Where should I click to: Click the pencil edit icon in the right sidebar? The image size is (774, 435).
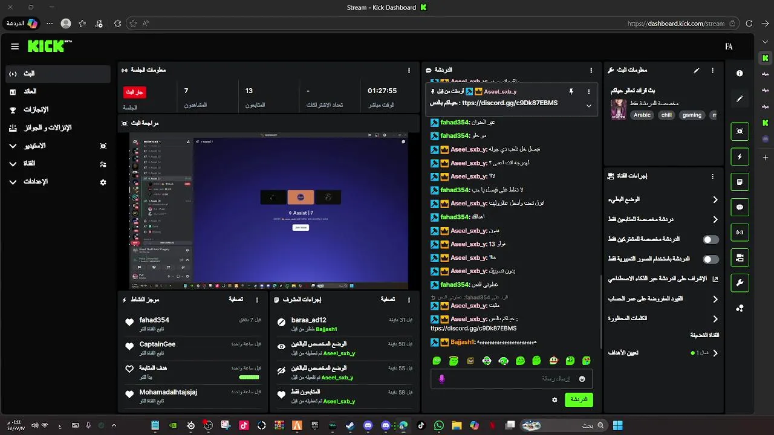(740, 98)
